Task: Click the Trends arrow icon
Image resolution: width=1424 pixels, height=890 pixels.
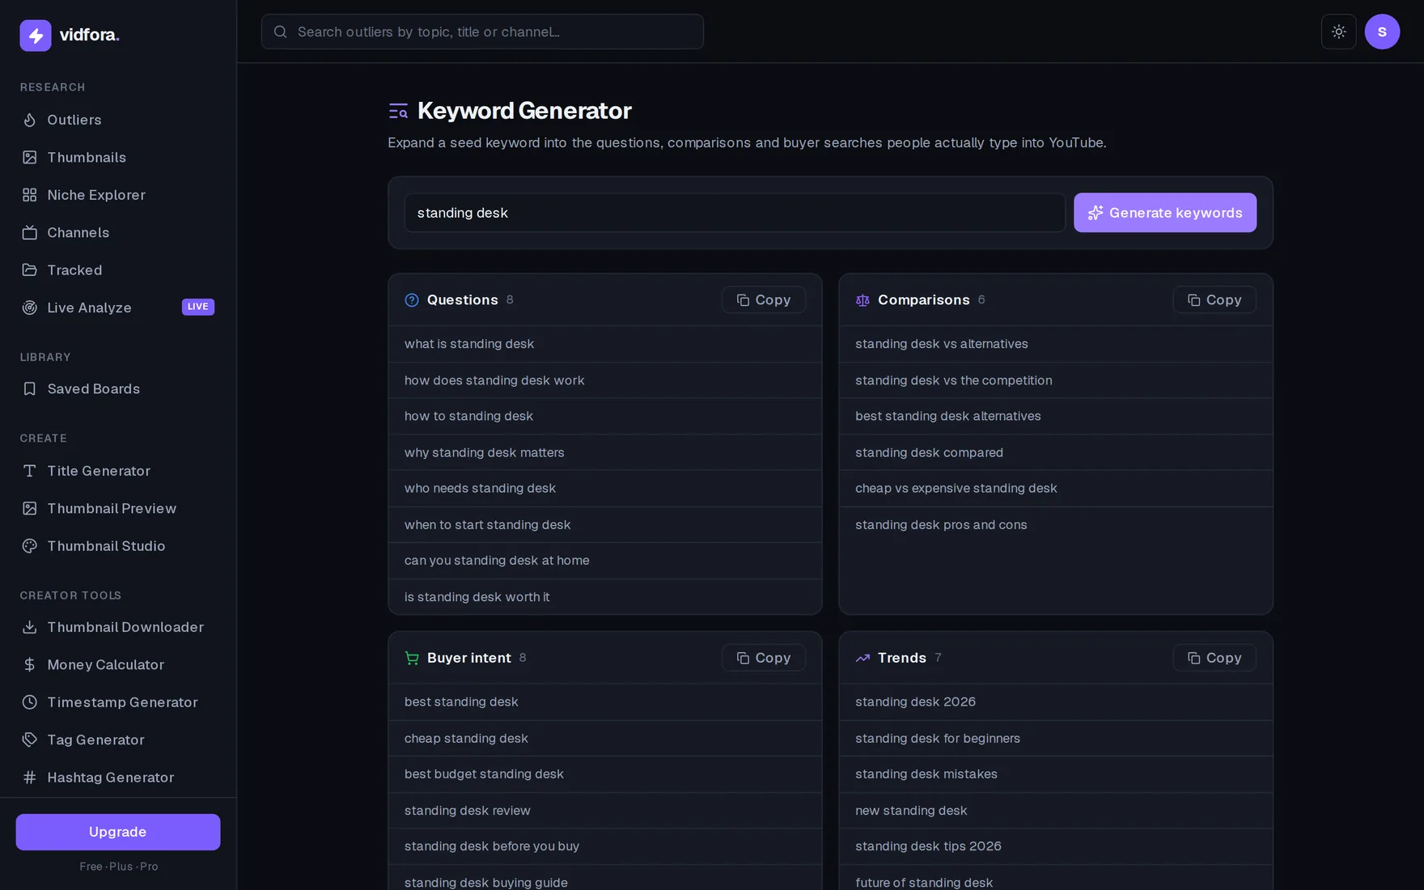Action: pyautogui.click(x=862, y=658)
